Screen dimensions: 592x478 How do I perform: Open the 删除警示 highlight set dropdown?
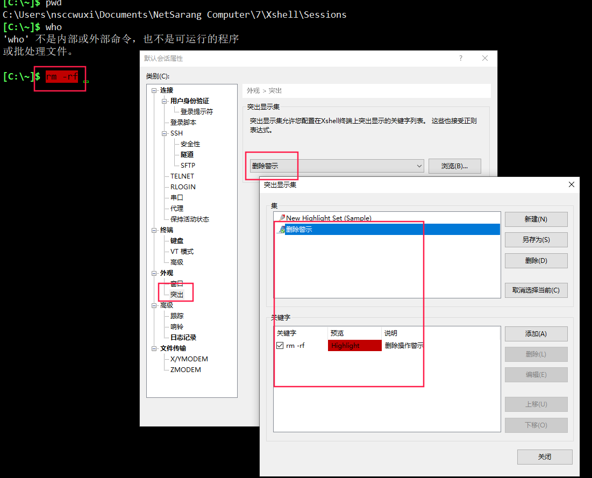[x=337, y=166]
